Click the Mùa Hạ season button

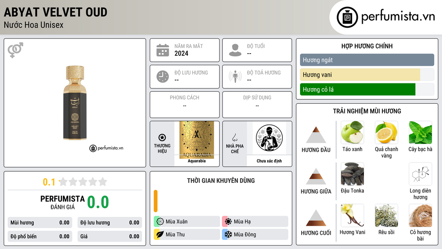[x=255, y=222]
